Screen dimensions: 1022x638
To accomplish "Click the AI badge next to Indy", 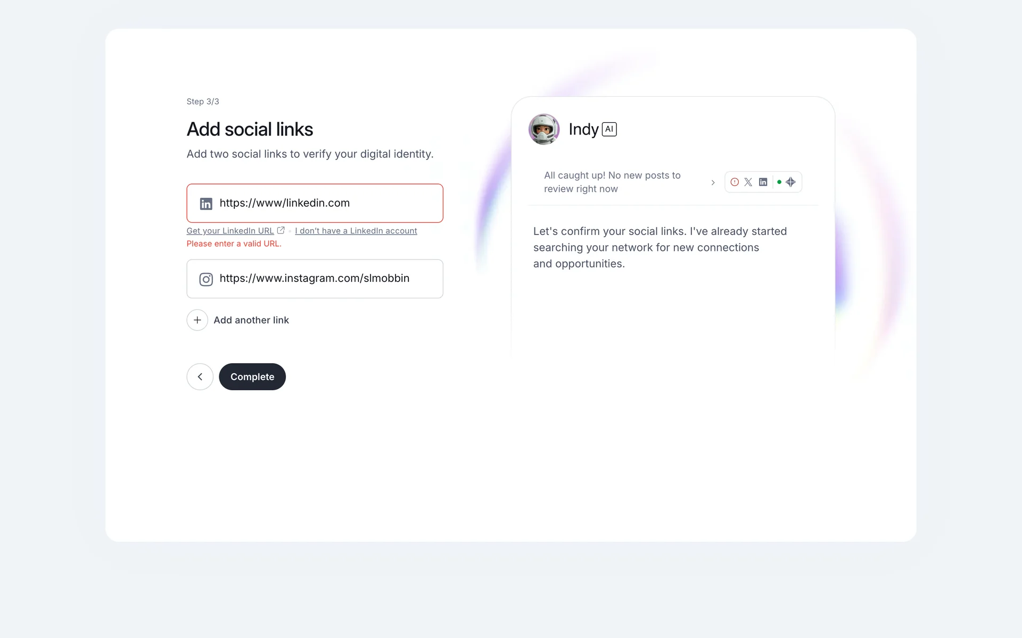I will pyautogui.click(x=609, y=129).
